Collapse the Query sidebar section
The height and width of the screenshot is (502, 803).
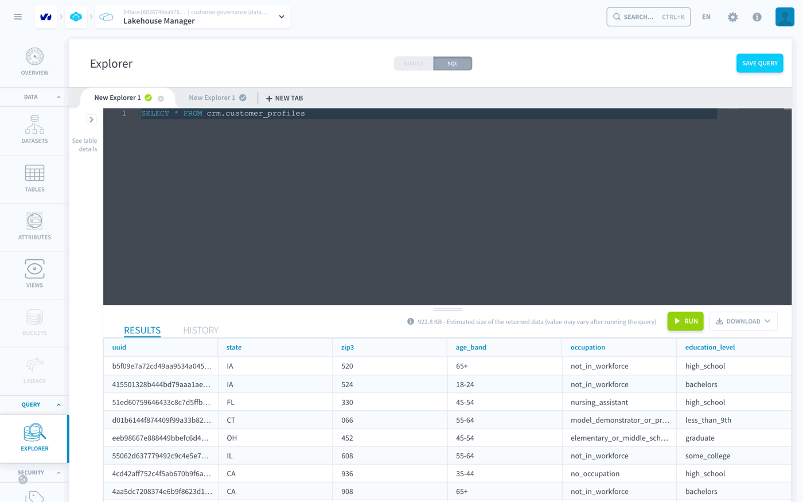click(59, 405)
